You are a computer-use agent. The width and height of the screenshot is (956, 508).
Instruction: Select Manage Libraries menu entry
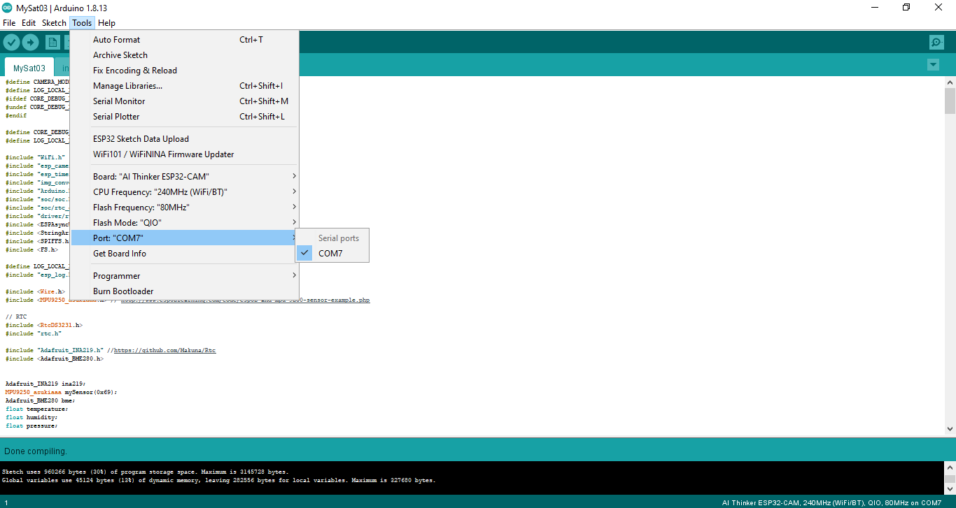[x=127, y=86]
